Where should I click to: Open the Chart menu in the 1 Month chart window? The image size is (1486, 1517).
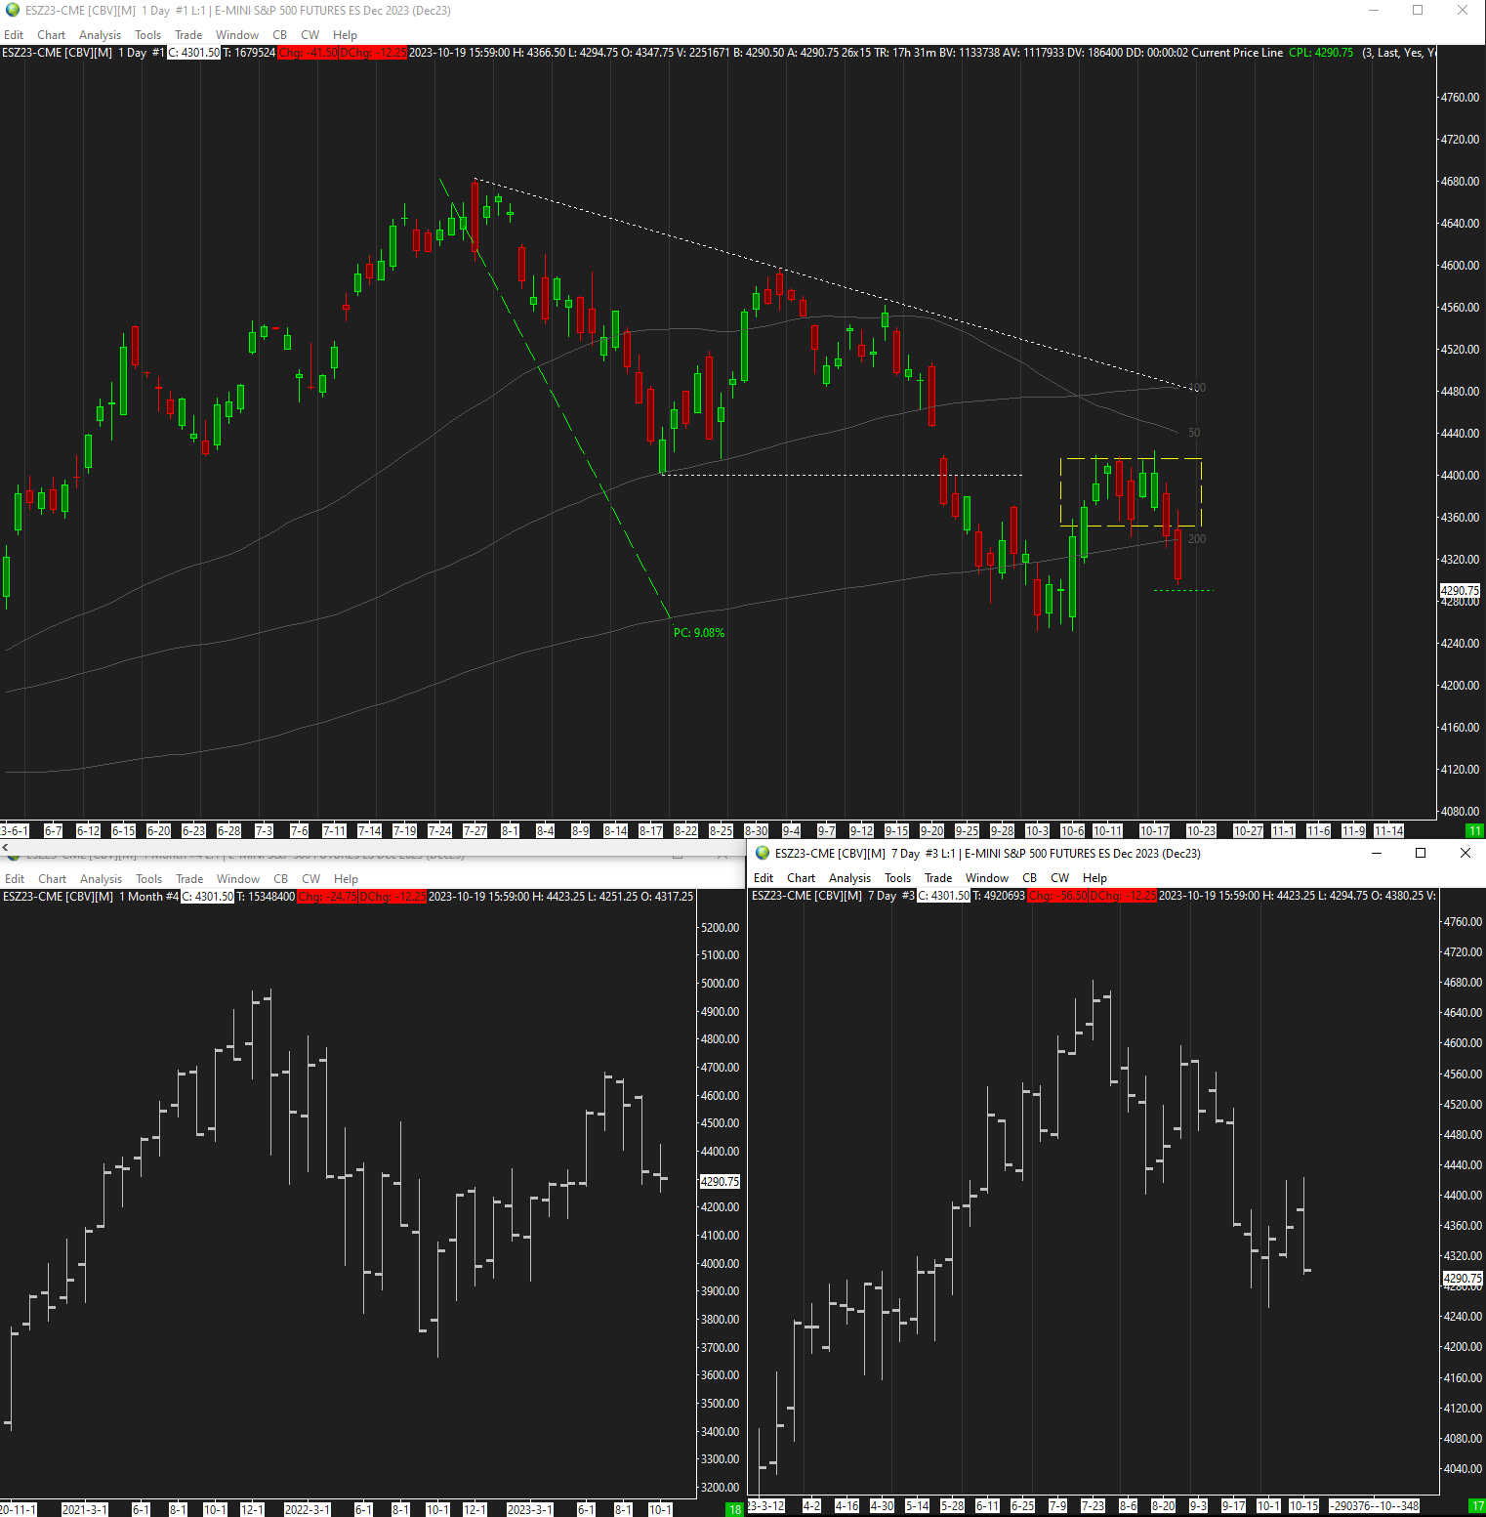53,879
